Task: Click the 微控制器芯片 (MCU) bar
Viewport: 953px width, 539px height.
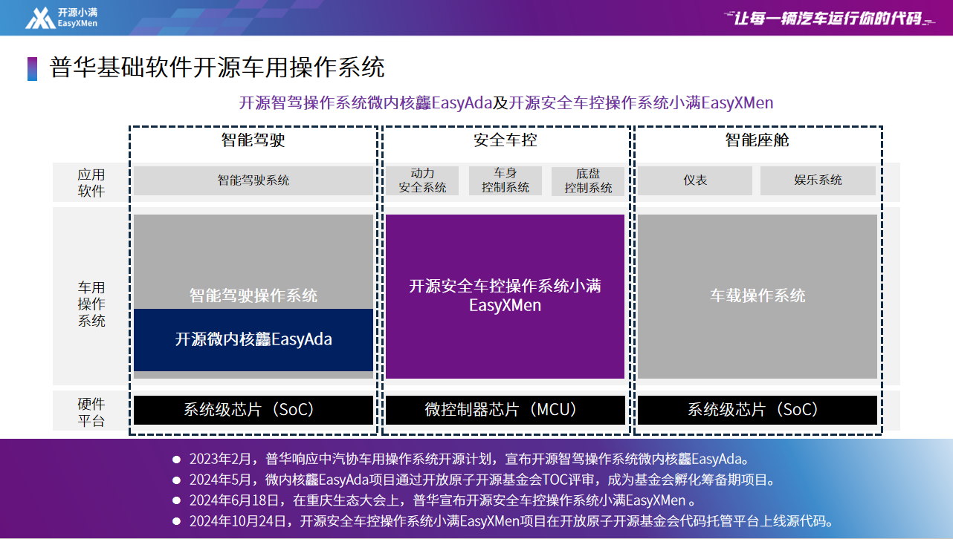Action: click(505, 410)
